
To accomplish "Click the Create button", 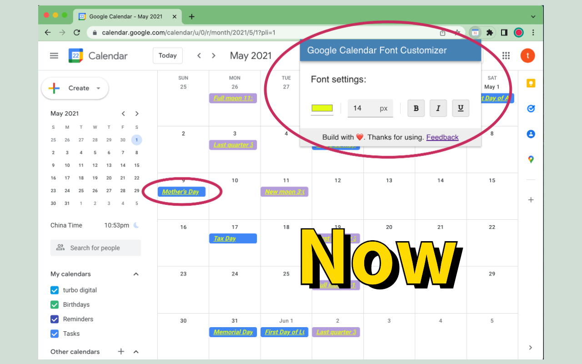I will 75,88.
